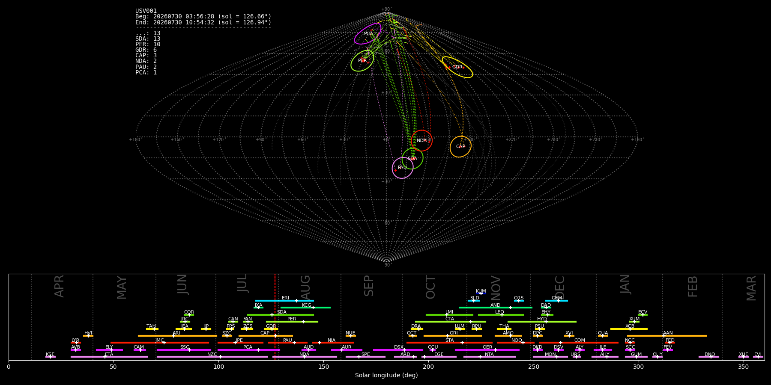Click the KUM shower label

(481, 291)
